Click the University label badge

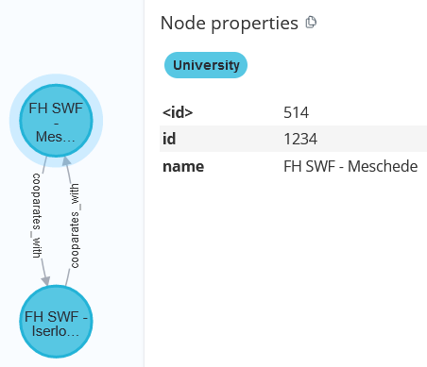[x=206, y=65]
